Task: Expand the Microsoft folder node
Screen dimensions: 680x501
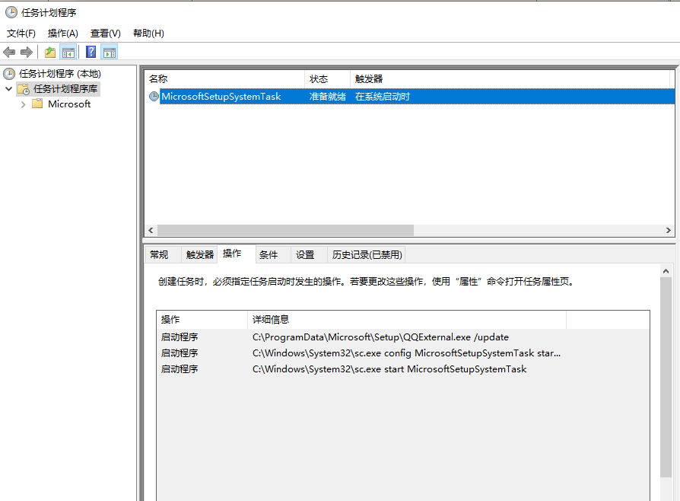Action: click(x=24, y=104)
